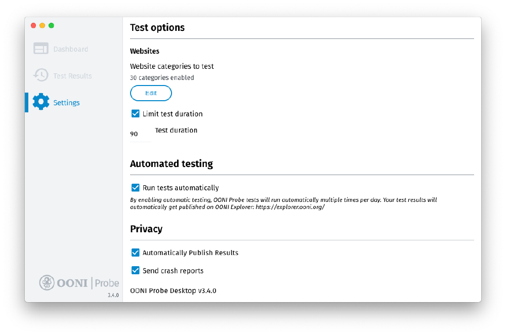
Task: Click the Edit button for website categories
Action: click(151, 93)
